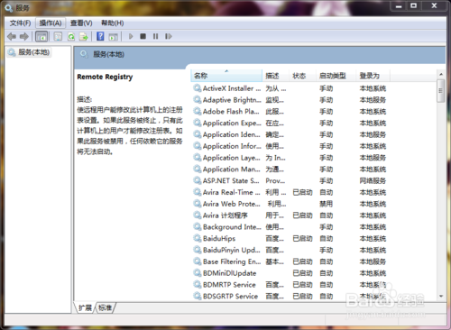Refresh the services list via toolbar icon
Viewport: 451px width, 330px height.
coord(71,37)
